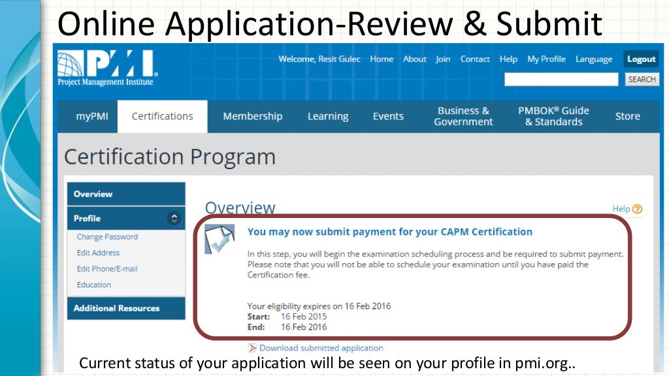Open Additional Resources in sidebar

tap(126, 308)
